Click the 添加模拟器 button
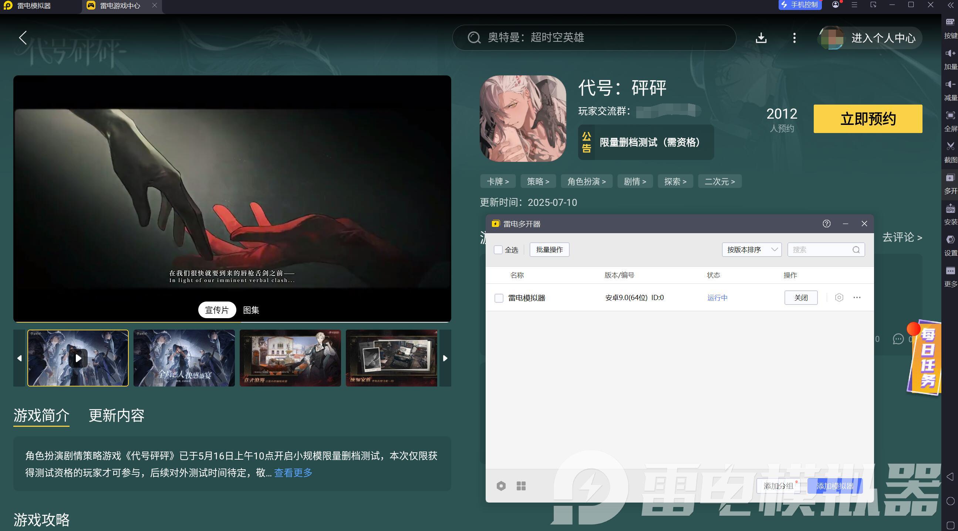The height and width of the screenshot is (531, 958). (834, 486)
